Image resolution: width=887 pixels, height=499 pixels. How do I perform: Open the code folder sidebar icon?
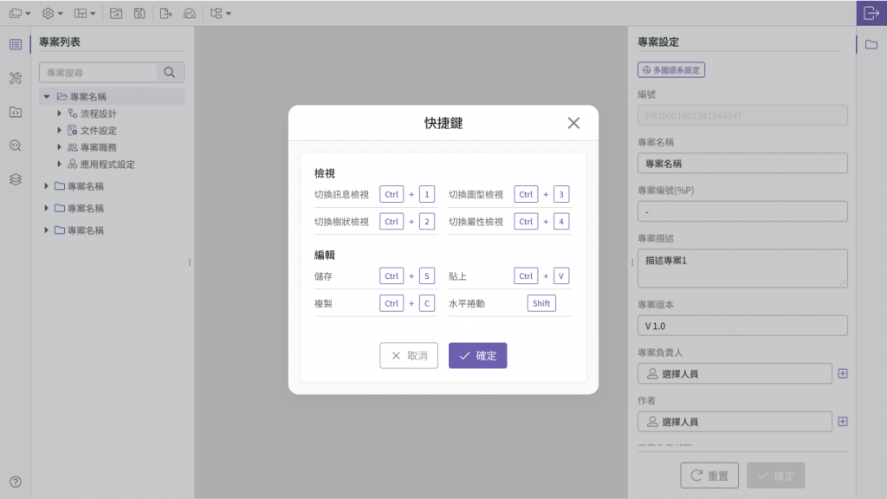pos(16,112)
